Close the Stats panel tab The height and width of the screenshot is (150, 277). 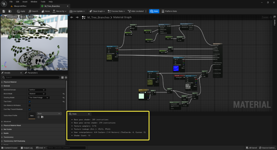(x=89, y=114)
